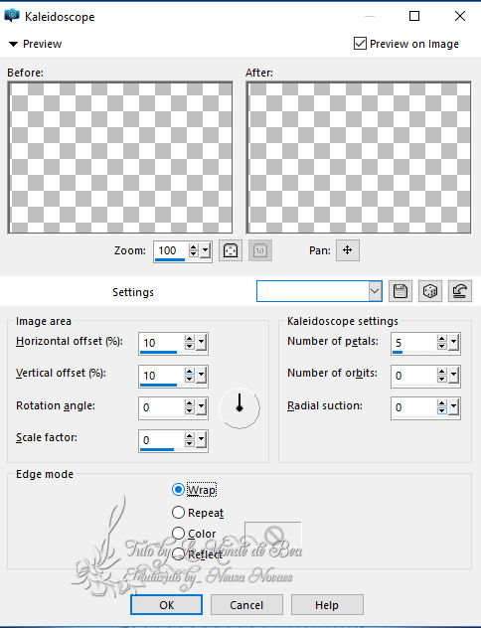The width and height of the screenshot is (481, 628).
Task: Click the save preset floppy disk icon
Action: tap(401, 291)
